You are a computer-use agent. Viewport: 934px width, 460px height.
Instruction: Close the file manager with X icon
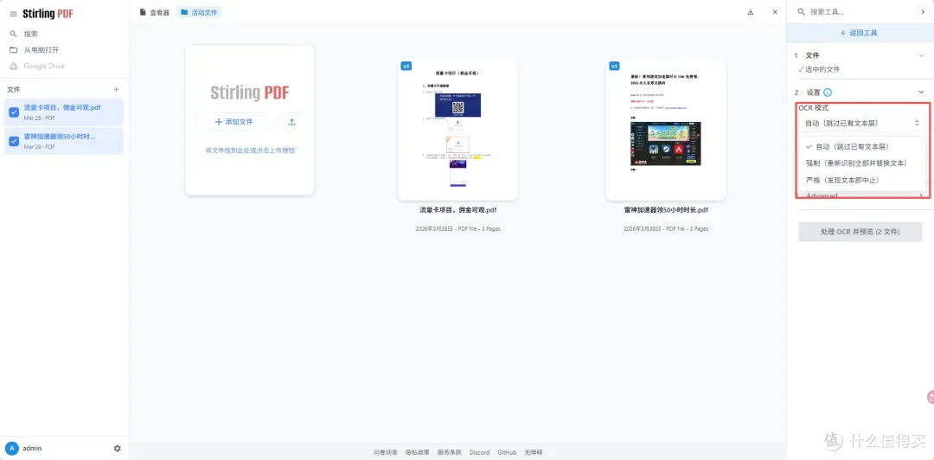[x=775, y=12]
